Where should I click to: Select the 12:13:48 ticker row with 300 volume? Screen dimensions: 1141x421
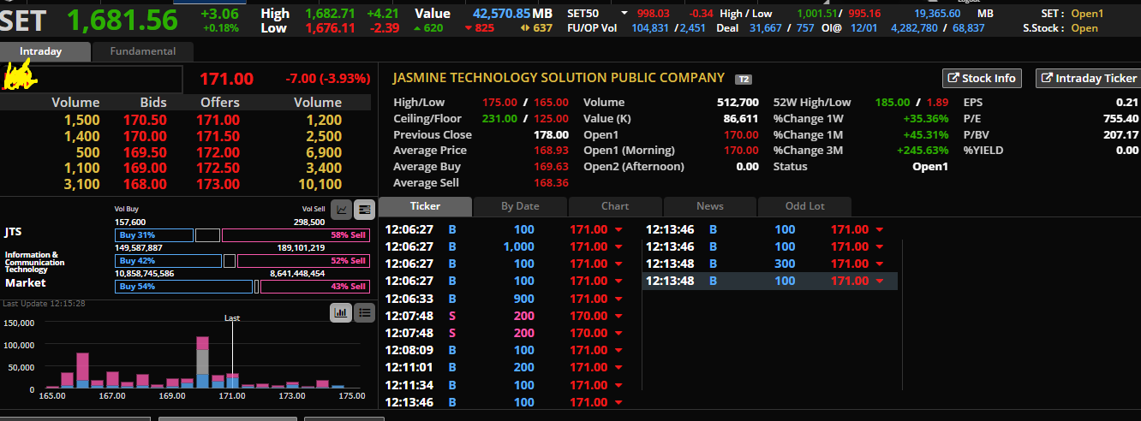point(769,264)
